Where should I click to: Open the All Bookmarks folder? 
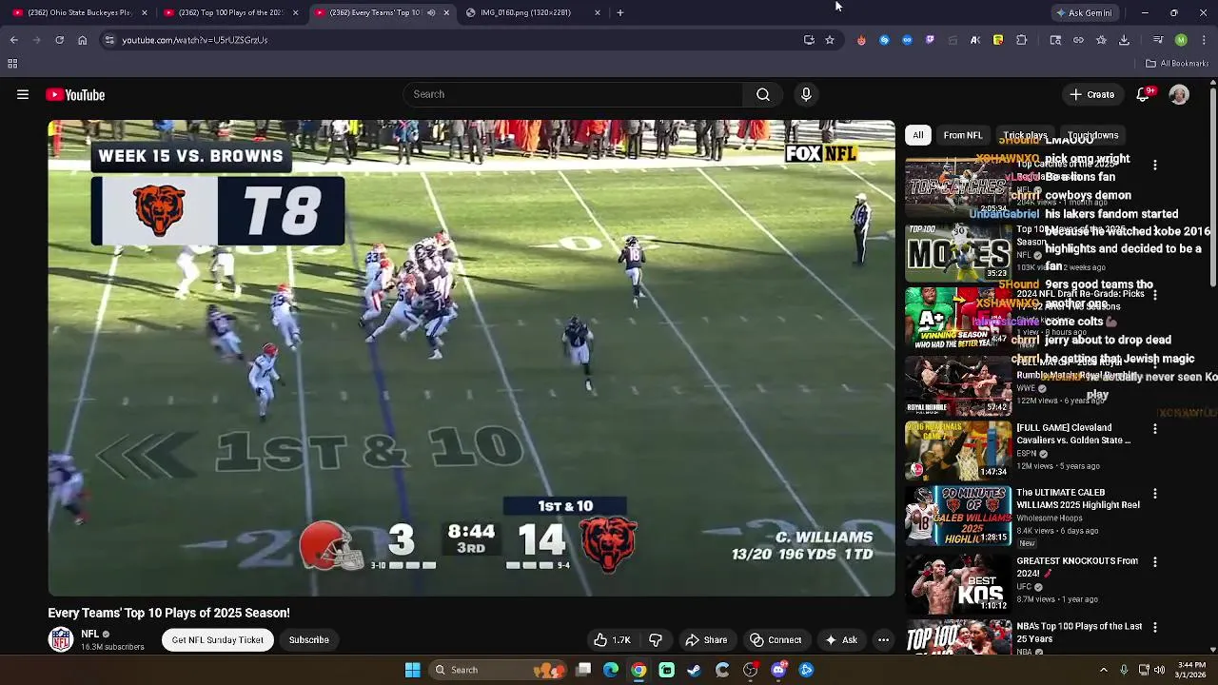pyautogui.click(x=1177, y=64)
